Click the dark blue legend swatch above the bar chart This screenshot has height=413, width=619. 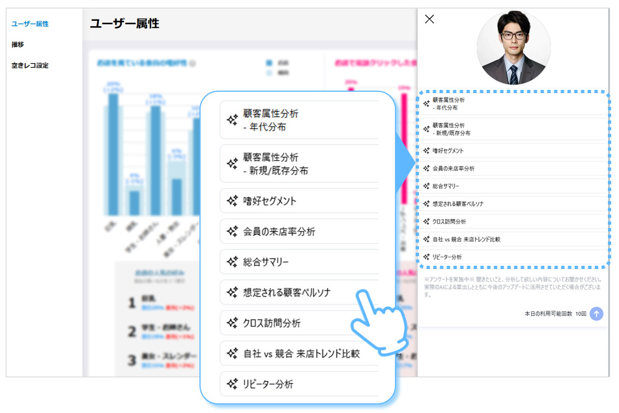point(269,63)
